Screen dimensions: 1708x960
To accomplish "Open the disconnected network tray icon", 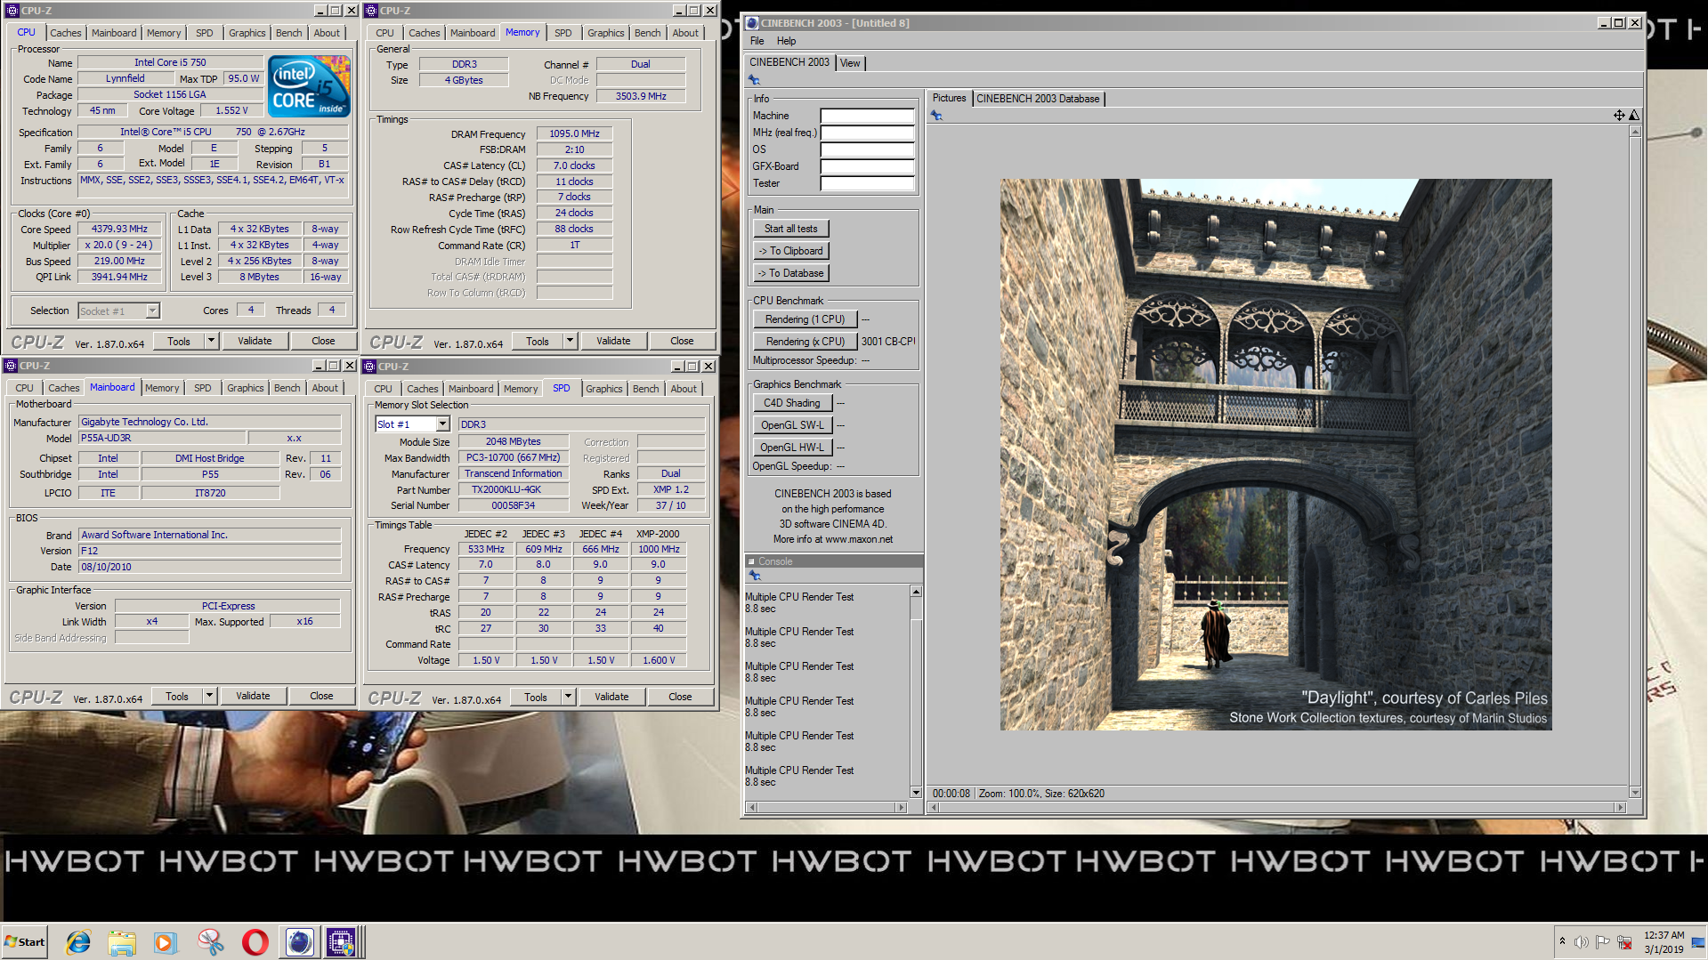I will 1624,941.
